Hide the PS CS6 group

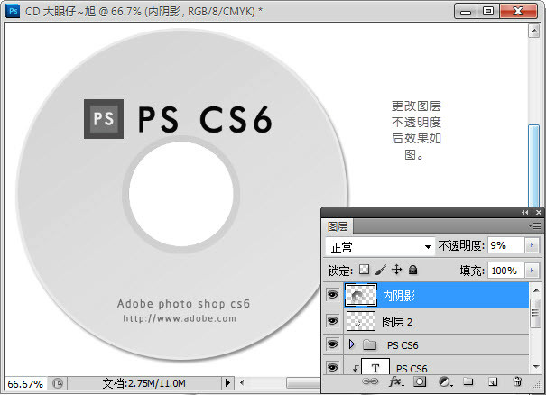332,344
